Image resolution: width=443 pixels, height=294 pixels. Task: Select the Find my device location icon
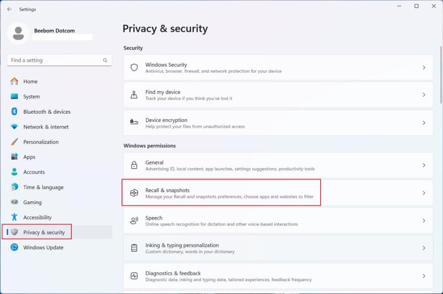click(133, 95)
